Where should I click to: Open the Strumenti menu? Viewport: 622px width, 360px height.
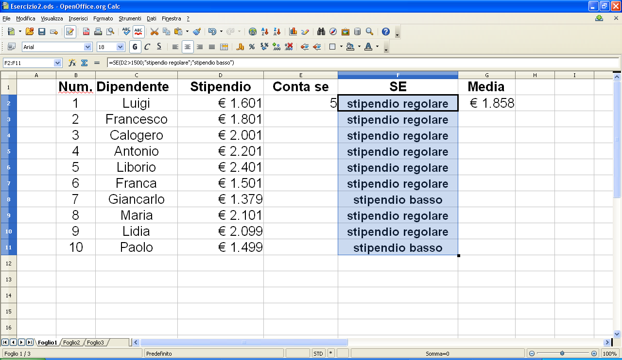[130, 18]
